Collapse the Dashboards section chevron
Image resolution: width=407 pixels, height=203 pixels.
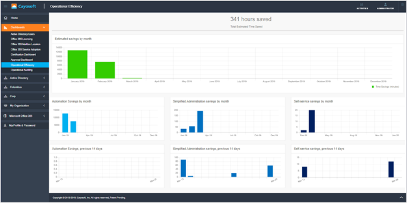pyautogui.click(x=44, y=27)
